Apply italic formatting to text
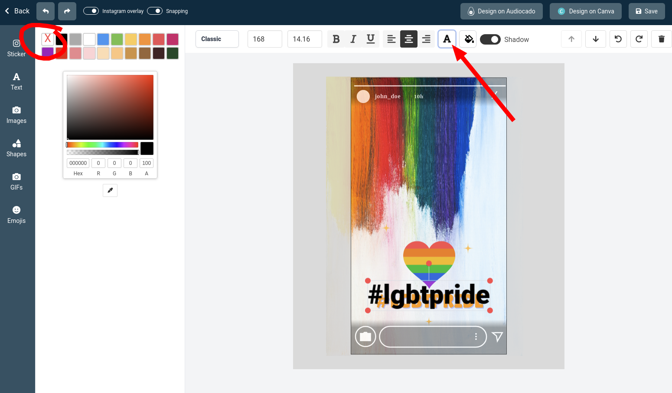The height and width of the screenshot is (393, 672). pos(353,39)
